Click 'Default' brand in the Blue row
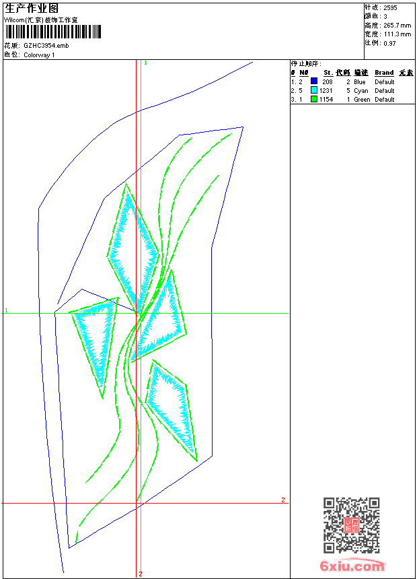 [x=385, y=81]
